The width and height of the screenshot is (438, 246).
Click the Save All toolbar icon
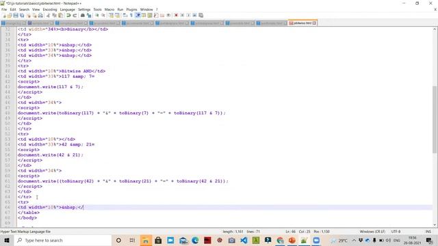pyautogui.click(x=22, y=15)
